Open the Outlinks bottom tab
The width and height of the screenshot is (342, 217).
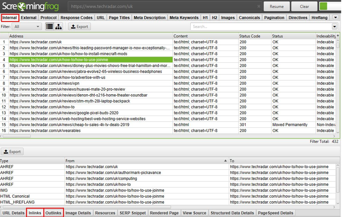(54, 213)
